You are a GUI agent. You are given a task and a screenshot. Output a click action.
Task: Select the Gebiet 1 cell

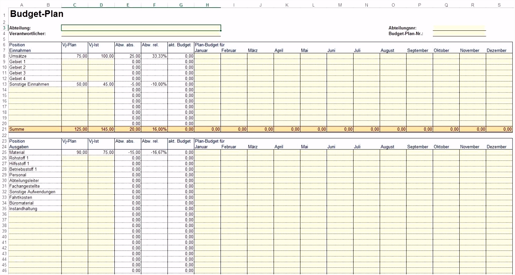point(35,61)
